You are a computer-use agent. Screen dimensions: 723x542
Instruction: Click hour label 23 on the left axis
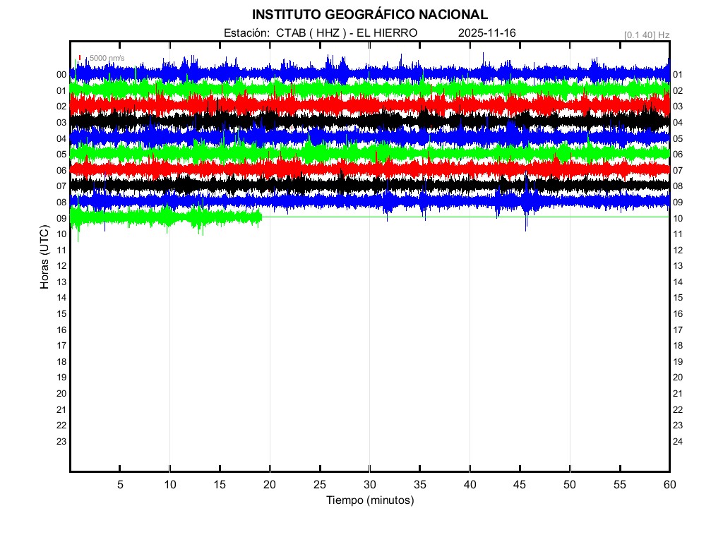point(61,442)
